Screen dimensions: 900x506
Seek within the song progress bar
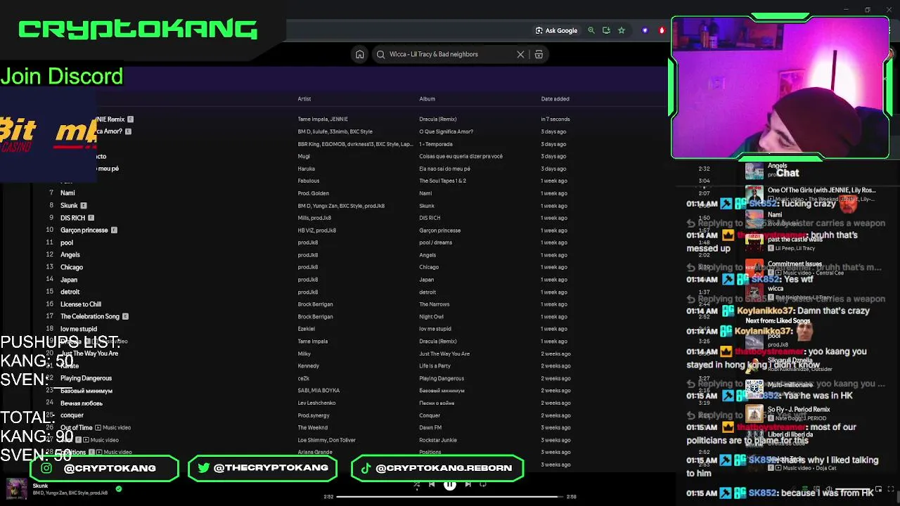450,497
